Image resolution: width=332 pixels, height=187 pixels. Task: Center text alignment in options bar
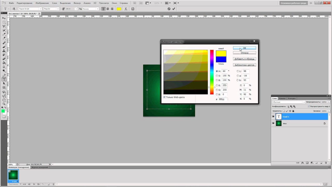coord(108,9)
